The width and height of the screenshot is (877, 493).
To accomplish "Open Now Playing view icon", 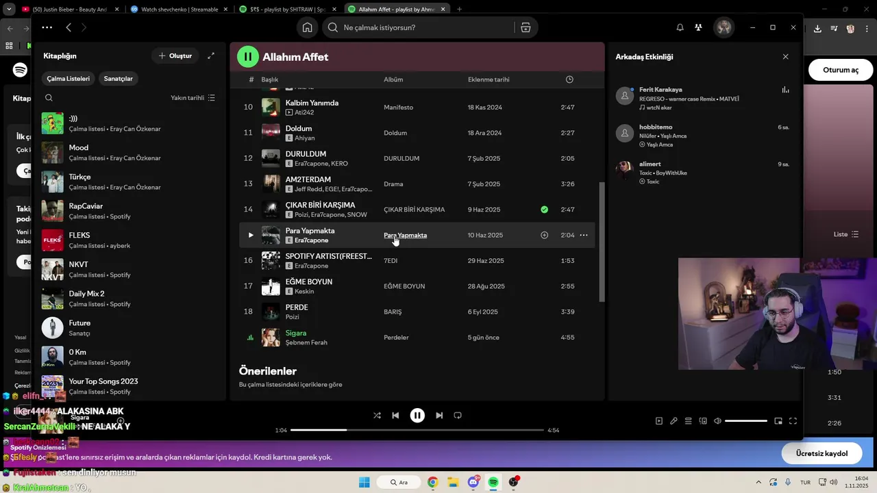I will (659, 421).
